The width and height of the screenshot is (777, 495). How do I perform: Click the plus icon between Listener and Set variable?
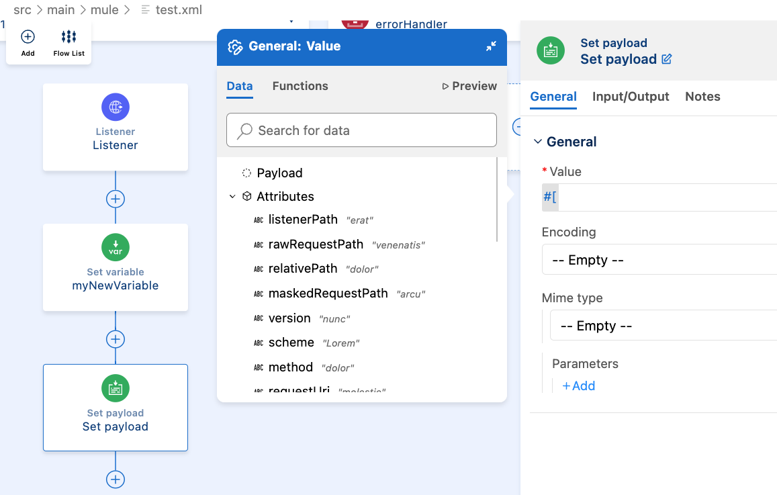pos(115,198)
